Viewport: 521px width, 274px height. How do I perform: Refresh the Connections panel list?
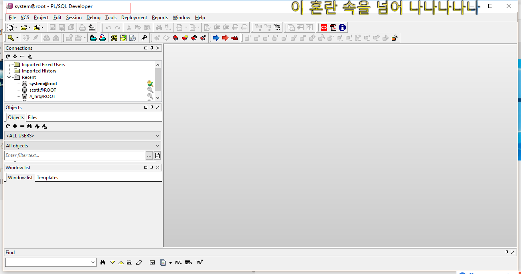8,57
